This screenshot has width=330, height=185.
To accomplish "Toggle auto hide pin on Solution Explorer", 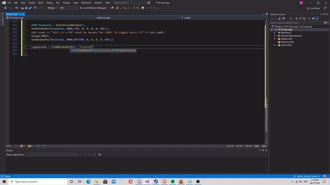I will click(x=324, y=14).
